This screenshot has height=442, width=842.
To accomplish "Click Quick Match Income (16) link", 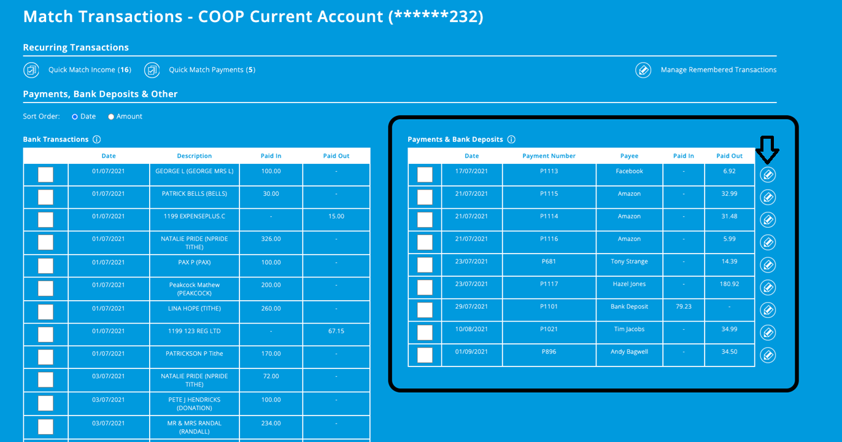I will (x=90, y=70).
